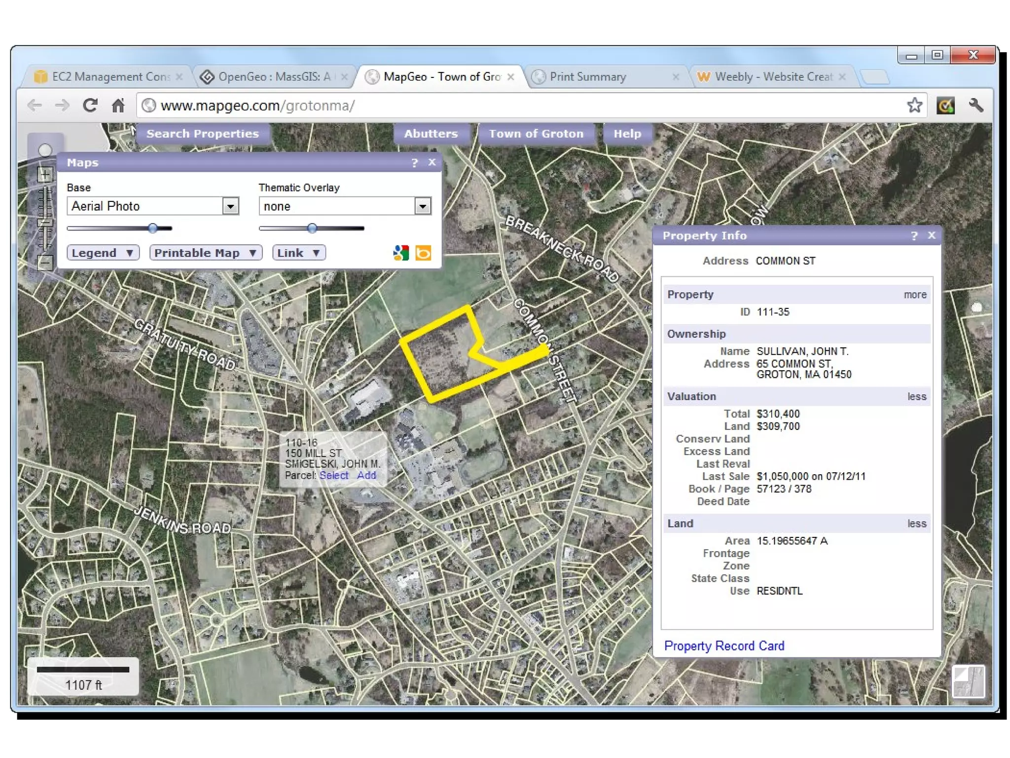Viewport: 1010px width, 758px height.
Task: Open the Abutters menu
Action: [x=431, y=134]
